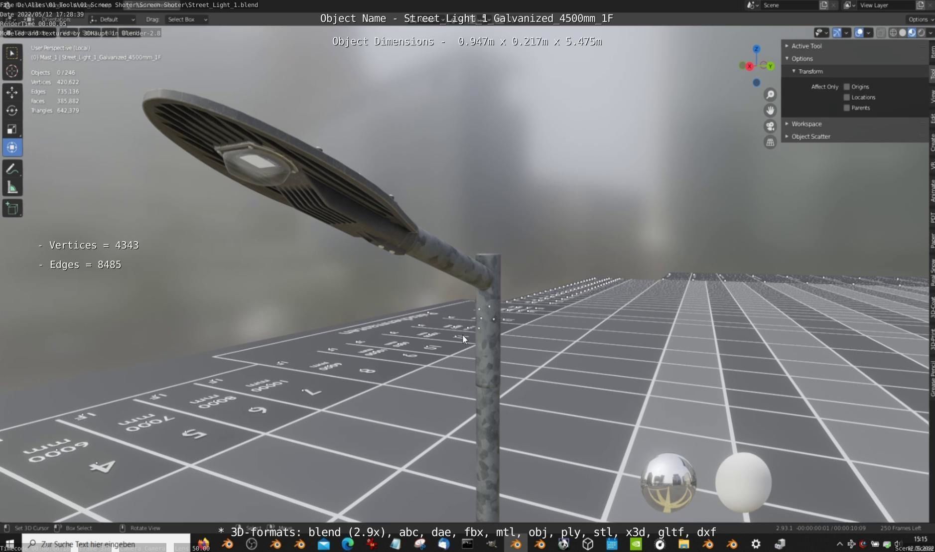This screenshot has width=935, height=552.
Task: Select the Add Cube tool
Action: (x=12, y=208)
